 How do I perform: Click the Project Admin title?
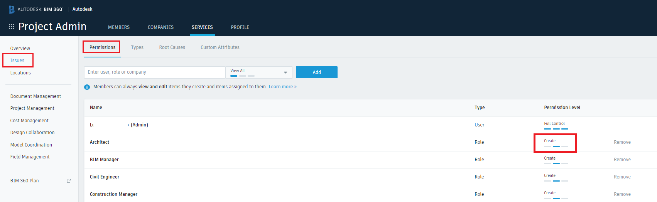tap(52, 27)
